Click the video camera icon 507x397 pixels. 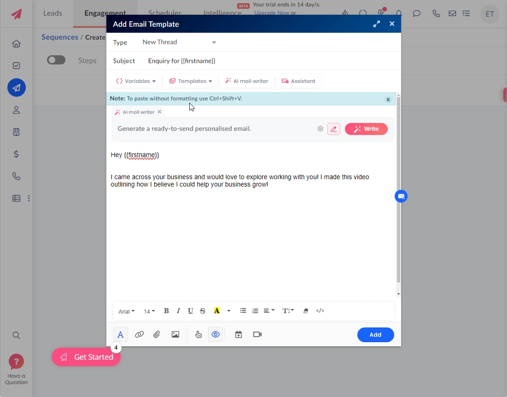click(257, 335)
